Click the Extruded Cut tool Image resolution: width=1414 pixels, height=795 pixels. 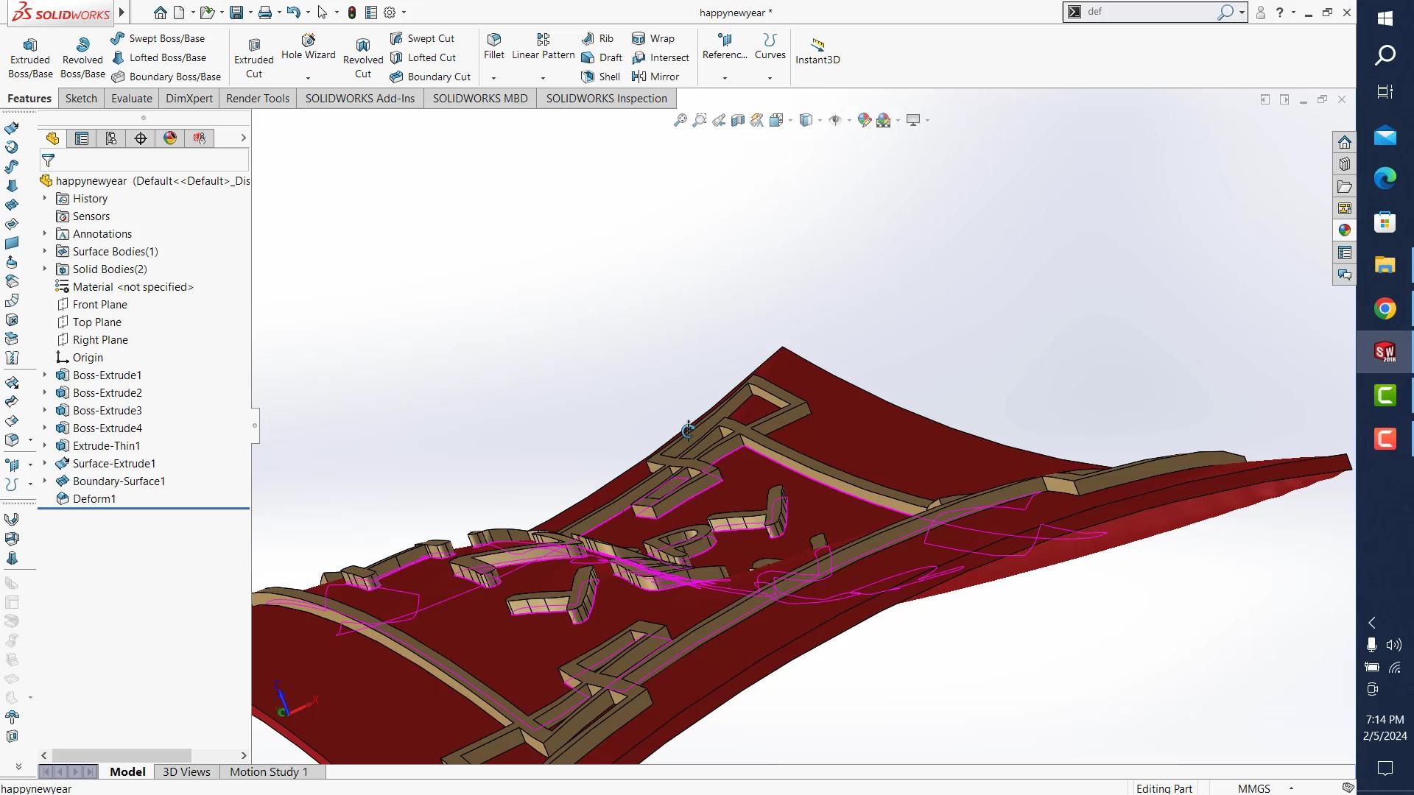(254, 58)
